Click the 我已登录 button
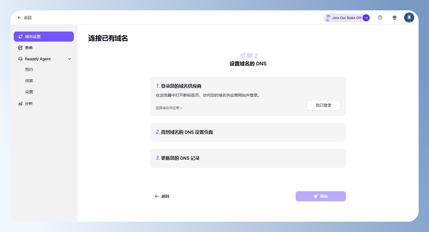The height and width of the screenshot is (232, 429). tap(323, 105)
